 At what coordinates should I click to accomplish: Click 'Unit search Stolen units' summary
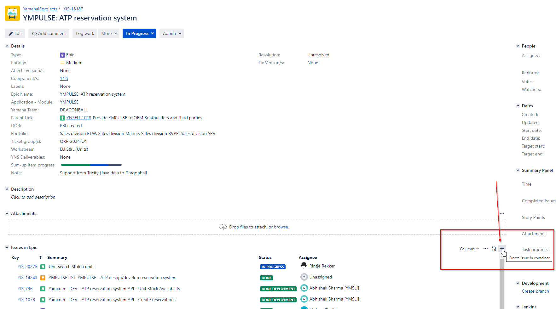[72, 267]
